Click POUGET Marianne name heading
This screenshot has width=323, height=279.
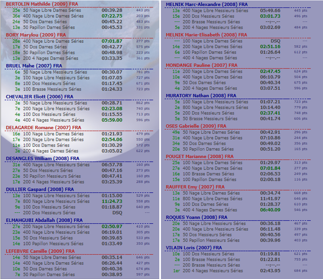click(199, 157)
